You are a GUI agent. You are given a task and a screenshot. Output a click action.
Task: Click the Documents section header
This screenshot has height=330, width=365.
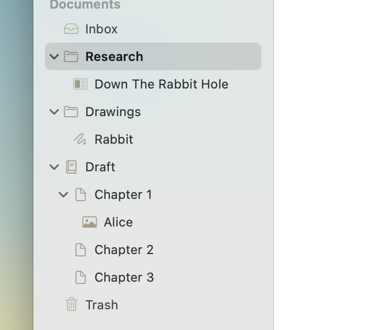[x=85, y=5]
